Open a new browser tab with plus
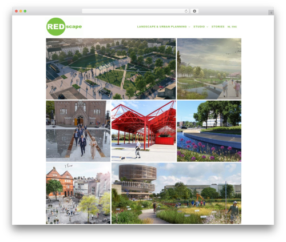Image resolution: width=286 pixels, height=242 pixels. (x=271, y=13)
